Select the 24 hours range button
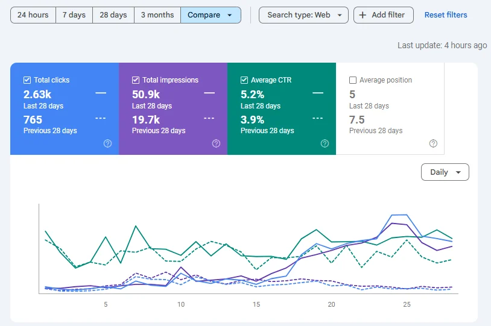Viewport: 491px width, 326px height. tap(33, 15)
